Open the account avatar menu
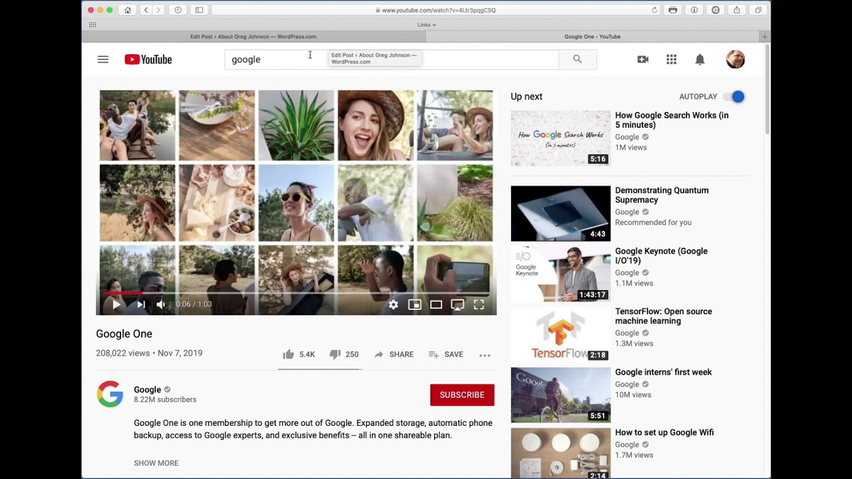 pos(735,59)
